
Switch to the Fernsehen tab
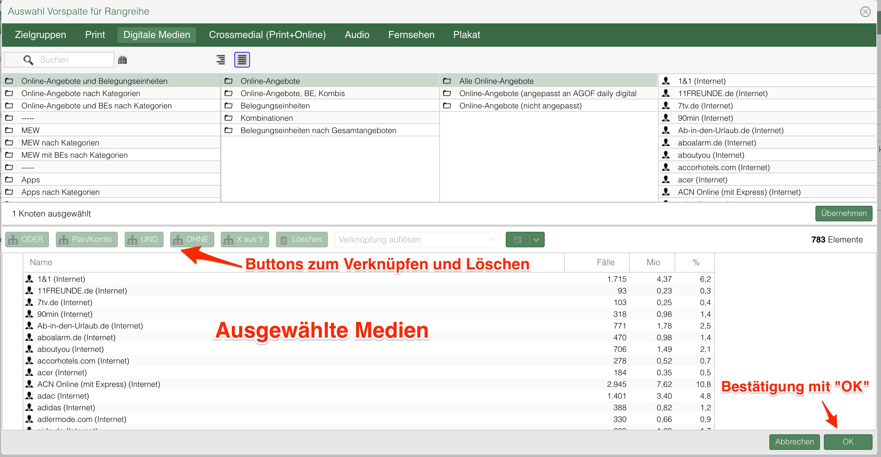411,35
